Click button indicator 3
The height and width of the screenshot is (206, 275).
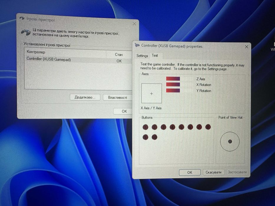click(164, 127)
